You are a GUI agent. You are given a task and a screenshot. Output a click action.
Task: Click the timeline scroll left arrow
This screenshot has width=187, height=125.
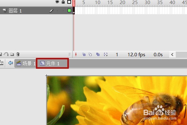(172, 55)
